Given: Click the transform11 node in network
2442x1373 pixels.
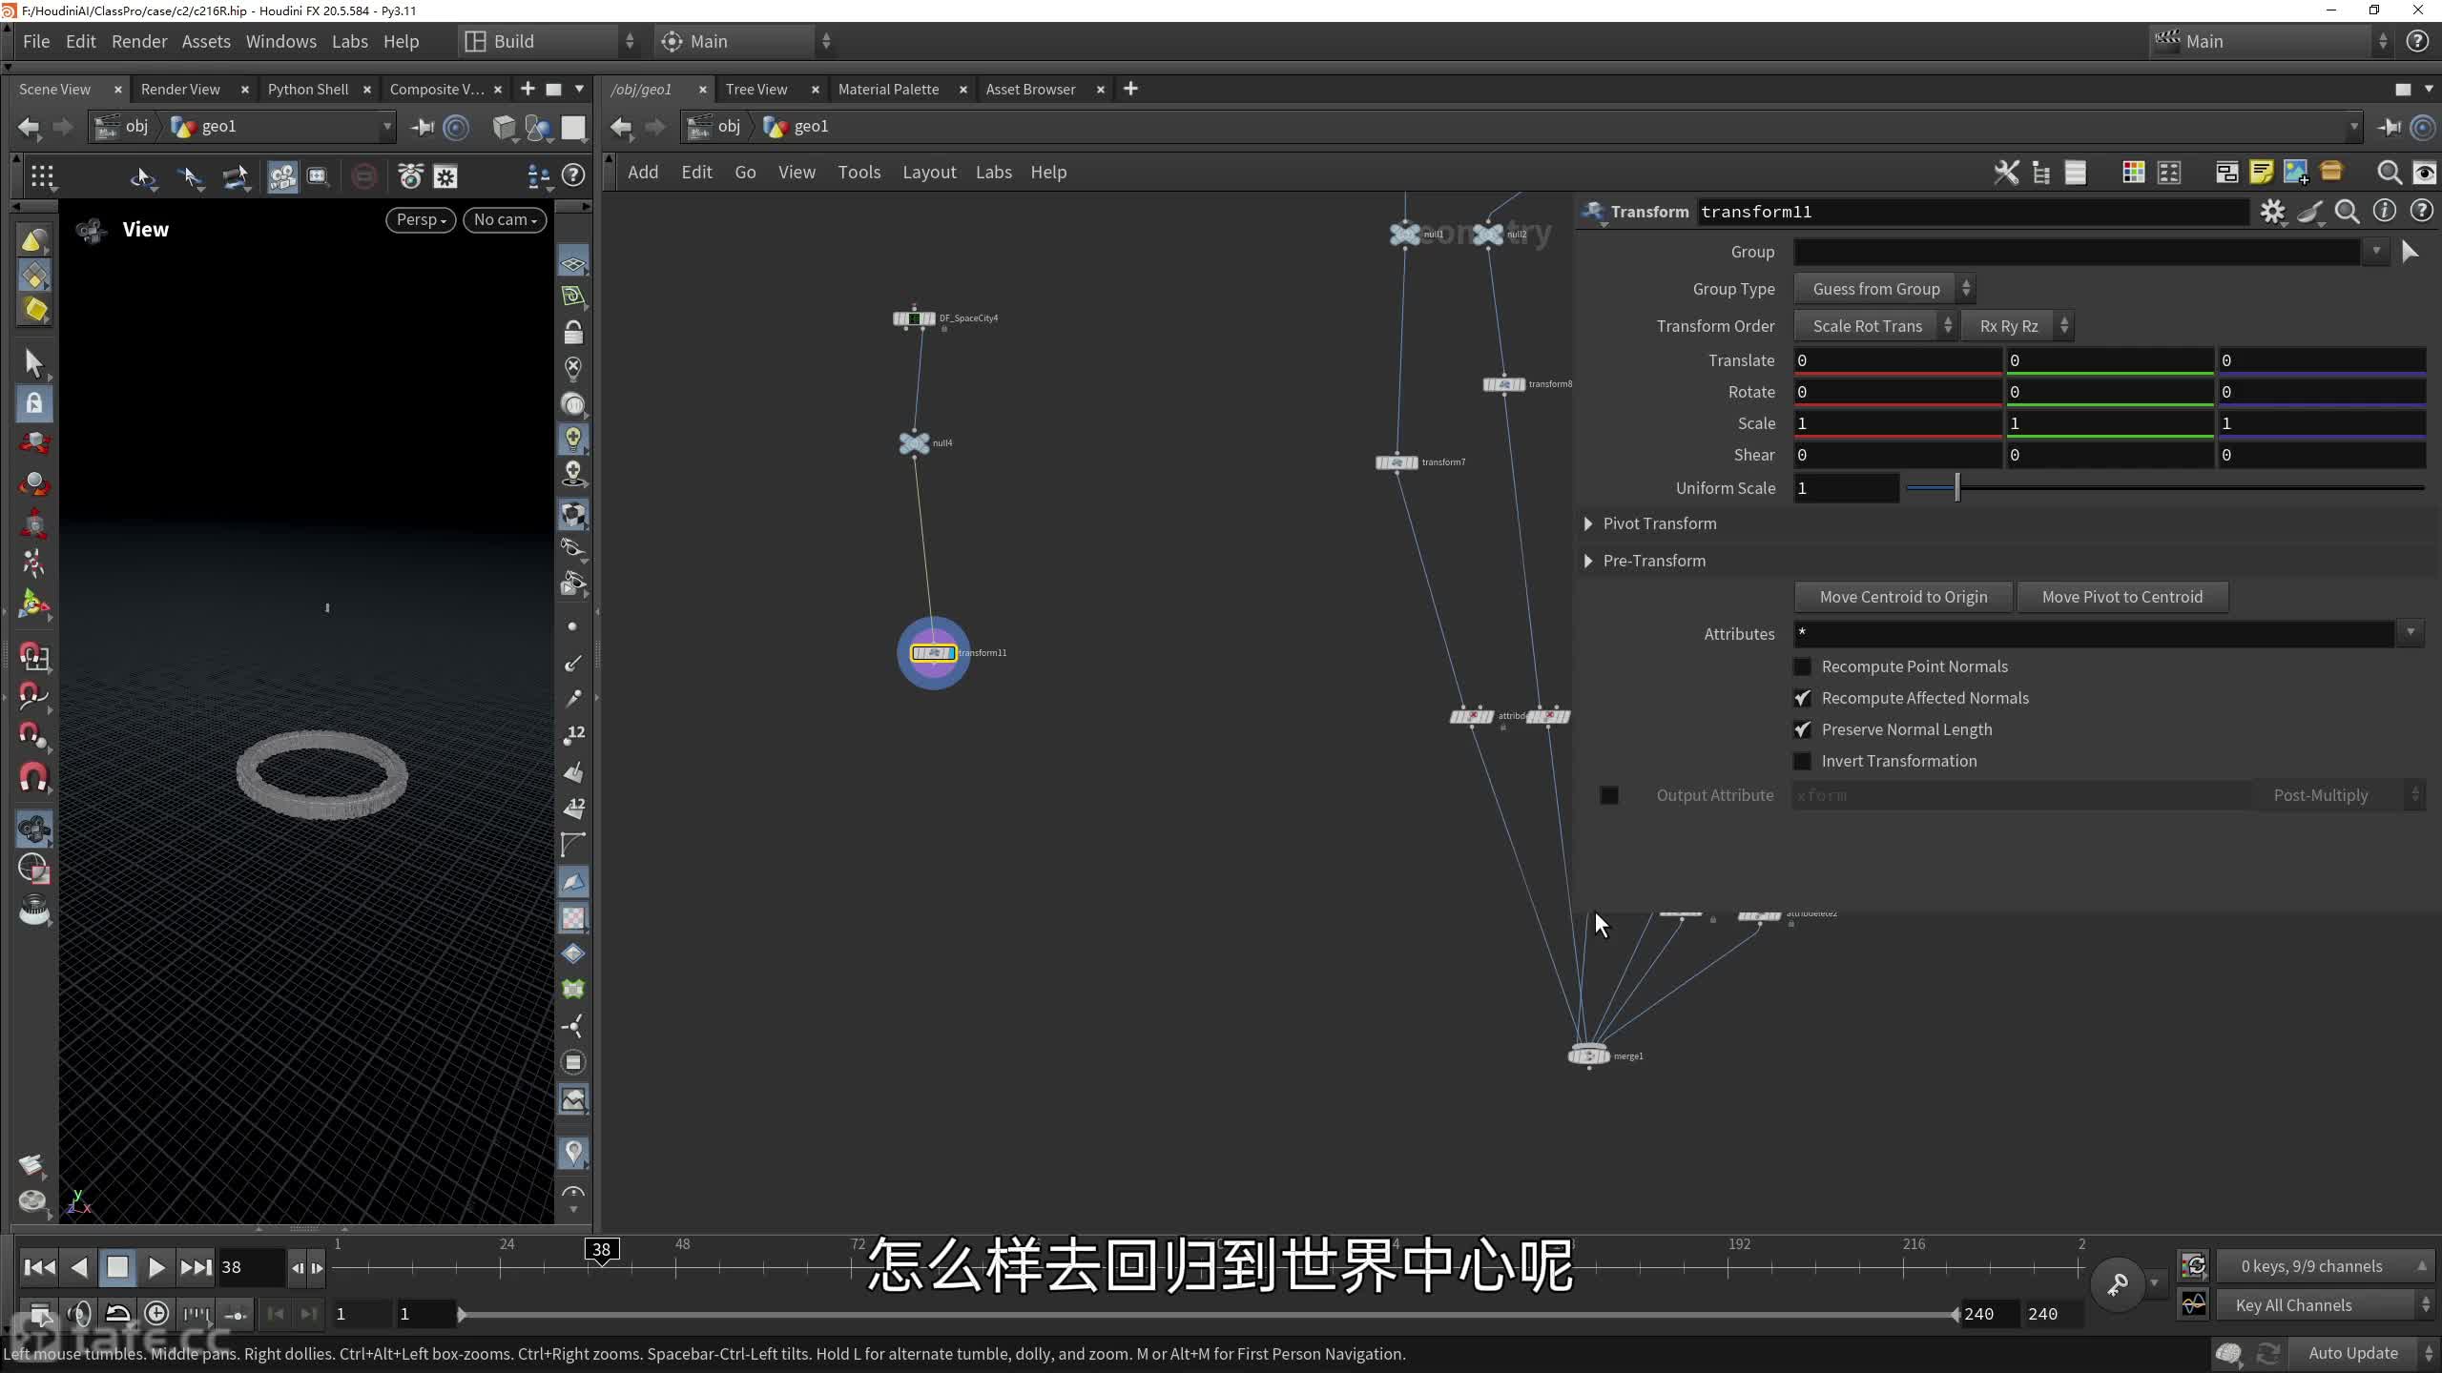Looking at the screenshot, I should (933, 653).
